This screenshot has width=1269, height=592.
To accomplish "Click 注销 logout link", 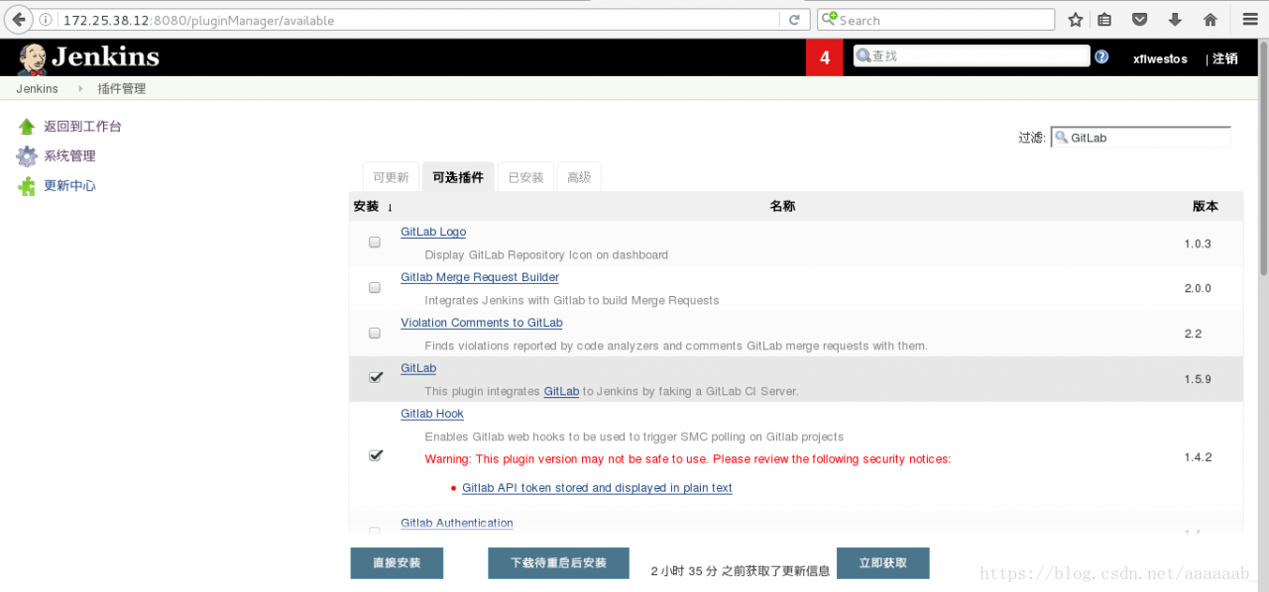I will [x=1224, y=58].
